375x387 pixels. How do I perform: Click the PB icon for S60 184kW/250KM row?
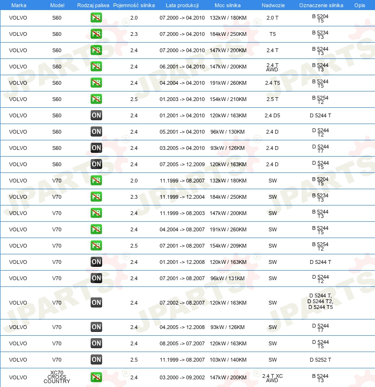(96, 34)
